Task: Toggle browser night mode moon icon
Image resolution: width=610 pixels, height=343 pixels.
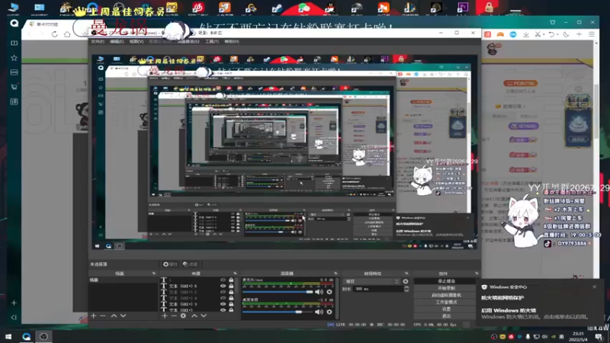Action: [566, 34]
